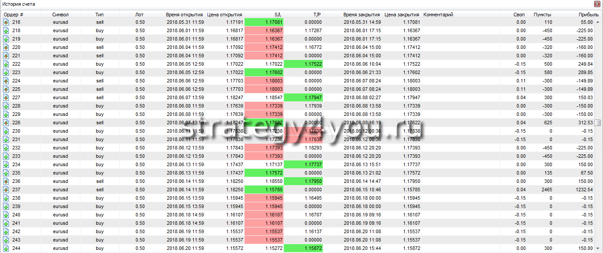Sort table by Тип column header
The image size is (603, 253).
pyautogui.click(x=100, y=14)
